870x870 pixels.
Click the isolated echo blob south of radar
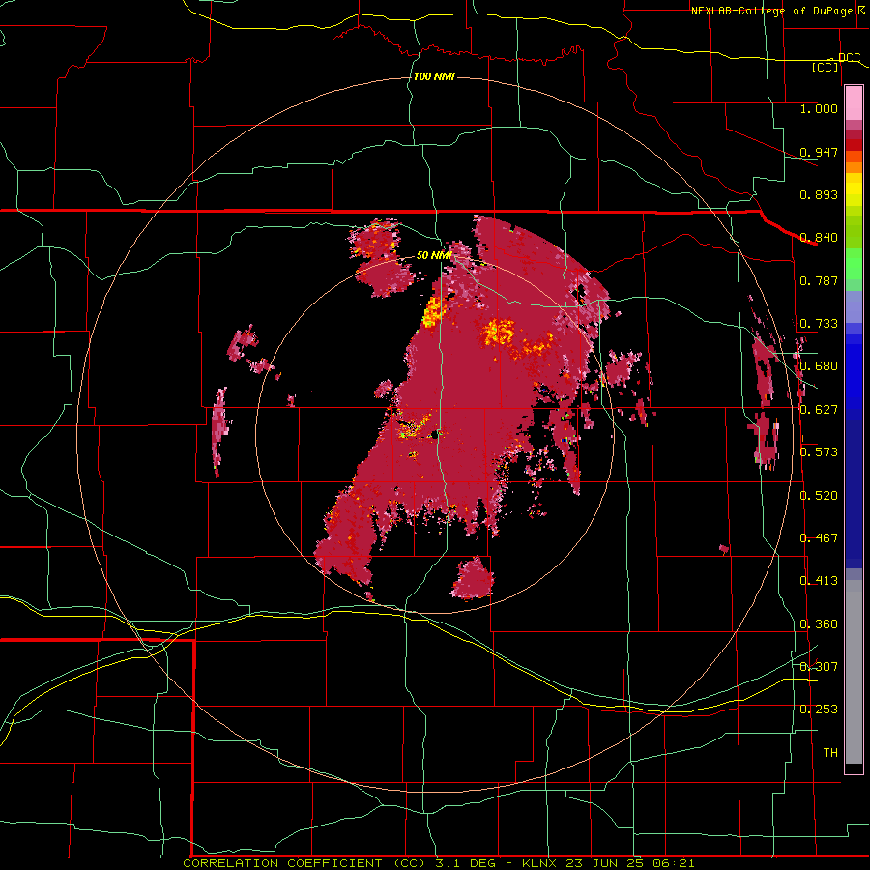pos(472,579)
